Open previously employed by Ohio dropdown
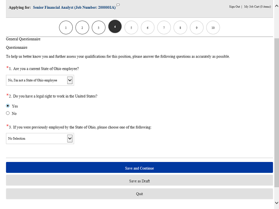 click(x=40, y=138)
